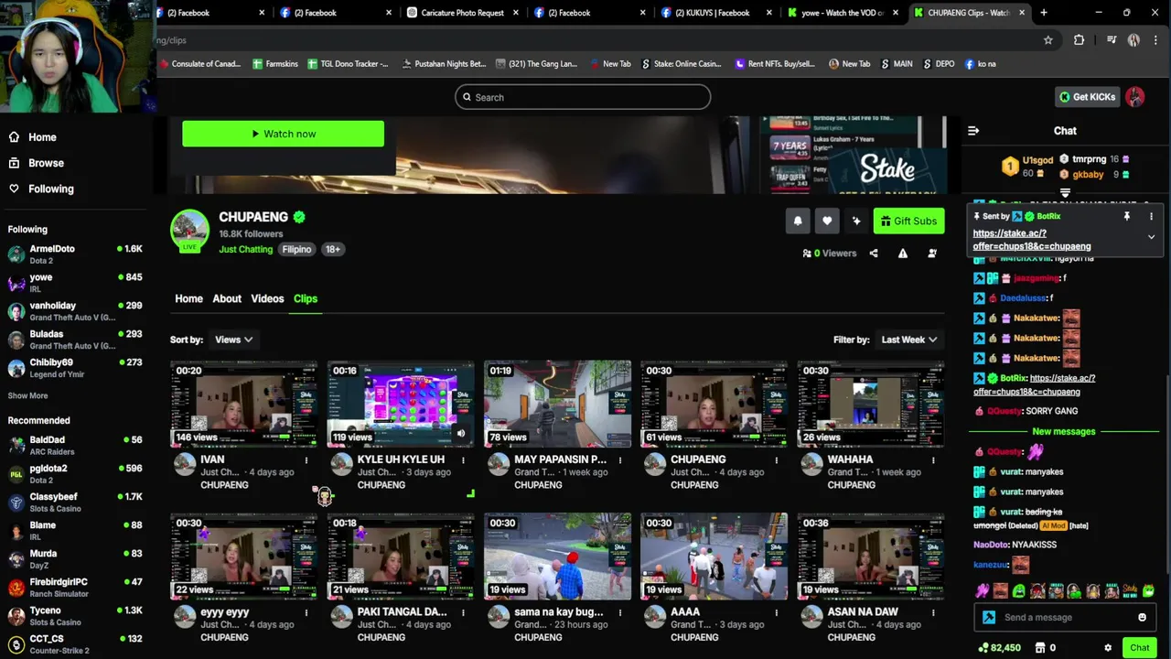Open options menu for the WAHAHA clip
Screen dimensions: 1171x659
[933, 460]
